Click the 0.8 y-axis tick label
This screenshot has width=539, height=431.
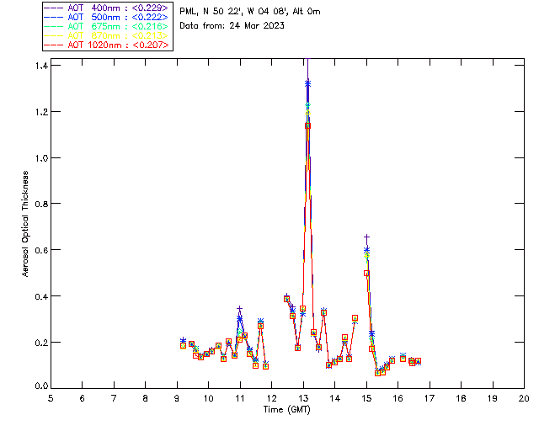41,204
